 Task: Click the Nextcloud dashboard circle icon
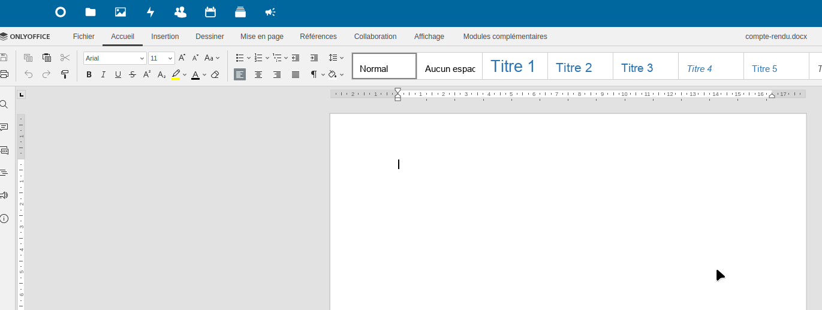pyautogui.click(x=61, y=12)
